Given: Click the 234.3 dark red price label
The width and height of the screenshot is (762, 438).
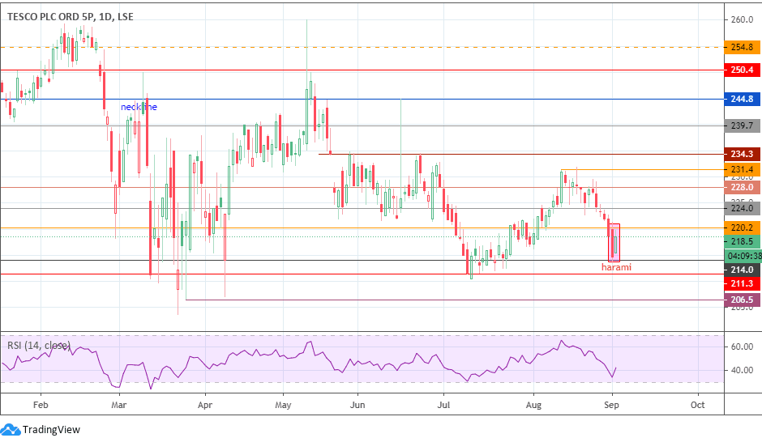Looking at the screenshot, I should tap(742, 154).
